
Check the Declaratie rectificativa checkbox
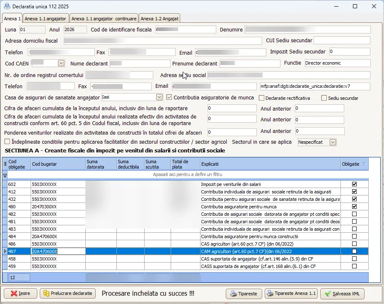(261, 98)
